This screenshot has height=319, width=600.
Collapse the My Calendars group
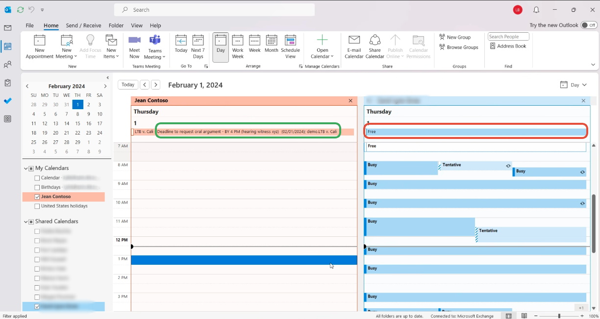25,168
